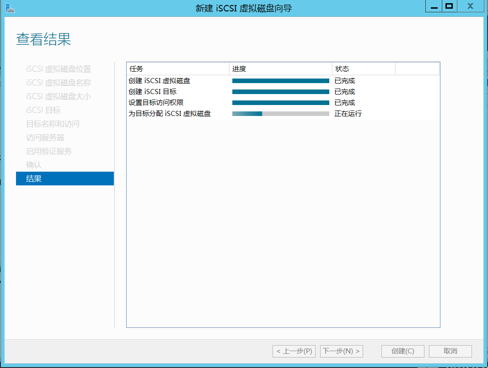Minimize the iSCSI wizard window
The image size is (488, 368).
(434, 6)
